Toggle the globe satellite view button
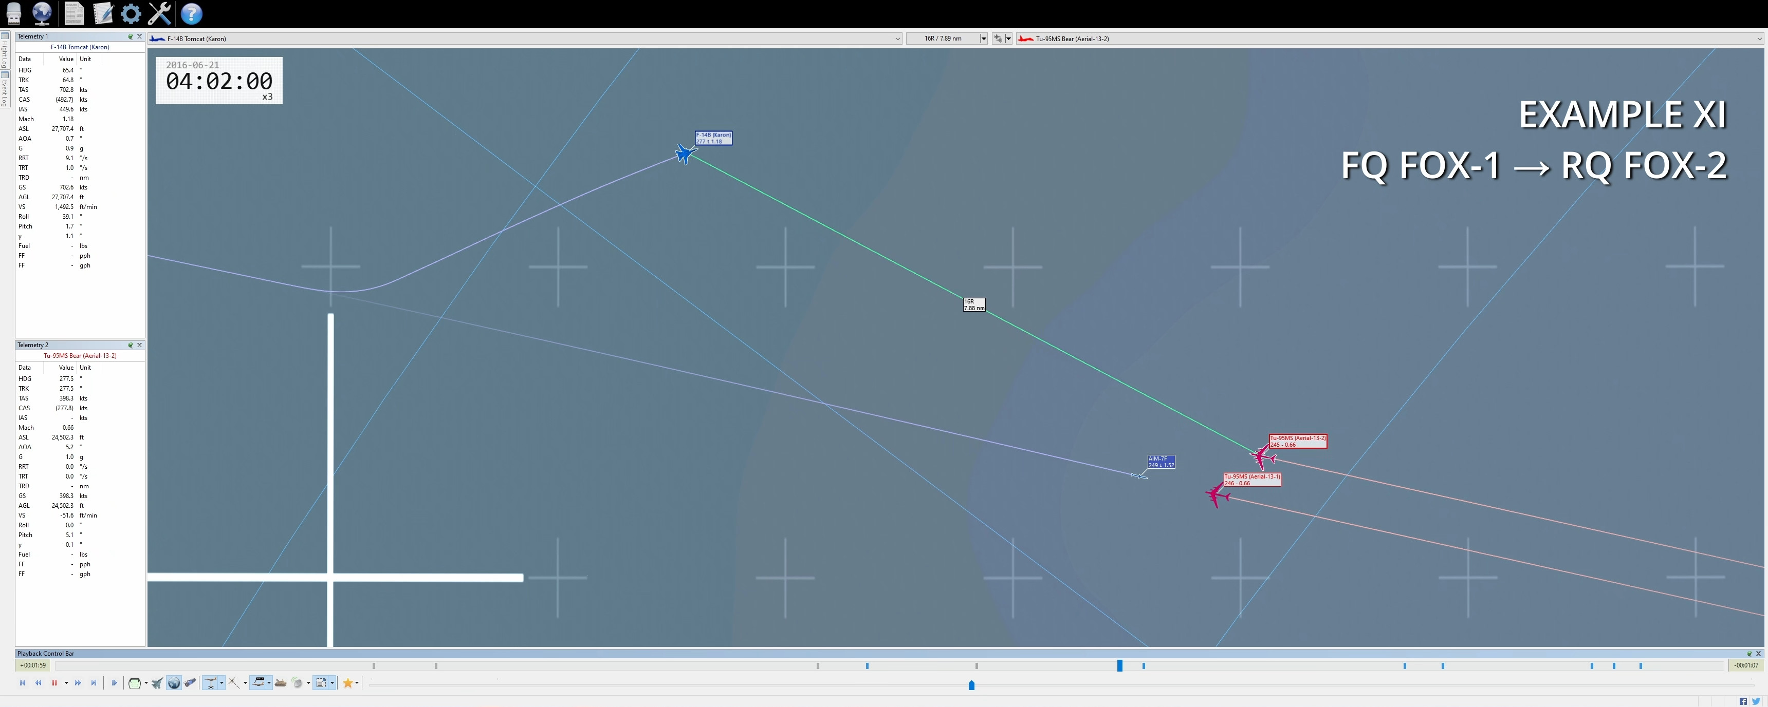 174,683
